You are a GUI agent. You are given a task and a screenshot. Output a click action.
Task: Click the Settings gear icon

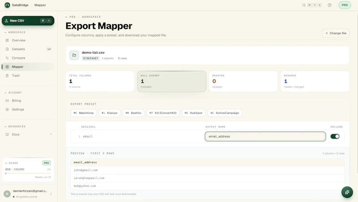coord(7,109)
